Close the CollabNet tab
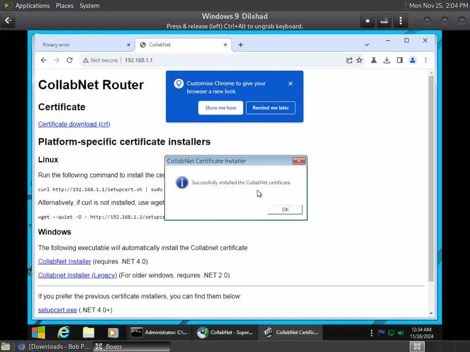 (x=225, y=45)
